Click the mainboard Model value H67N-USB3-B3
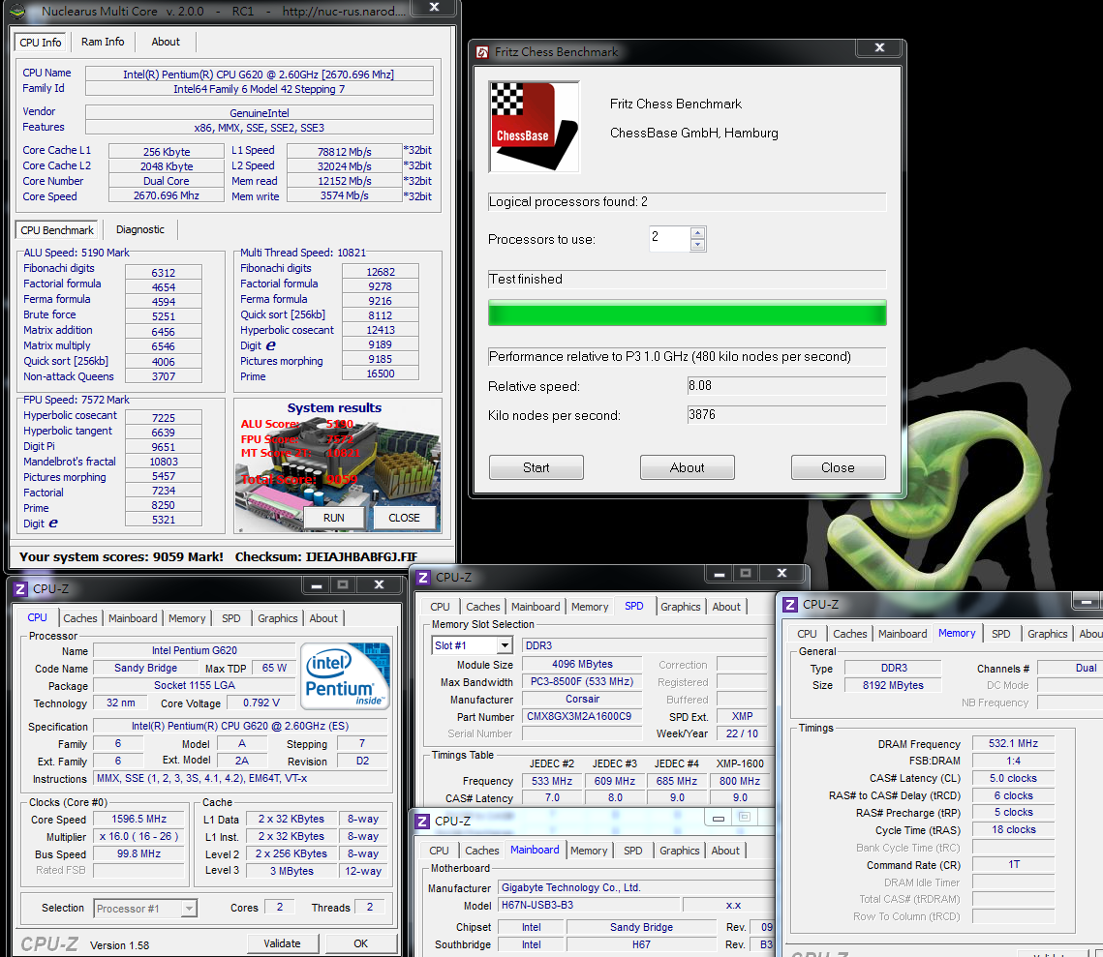Viewport: 1103px width, 957px height. coord(589,905)
